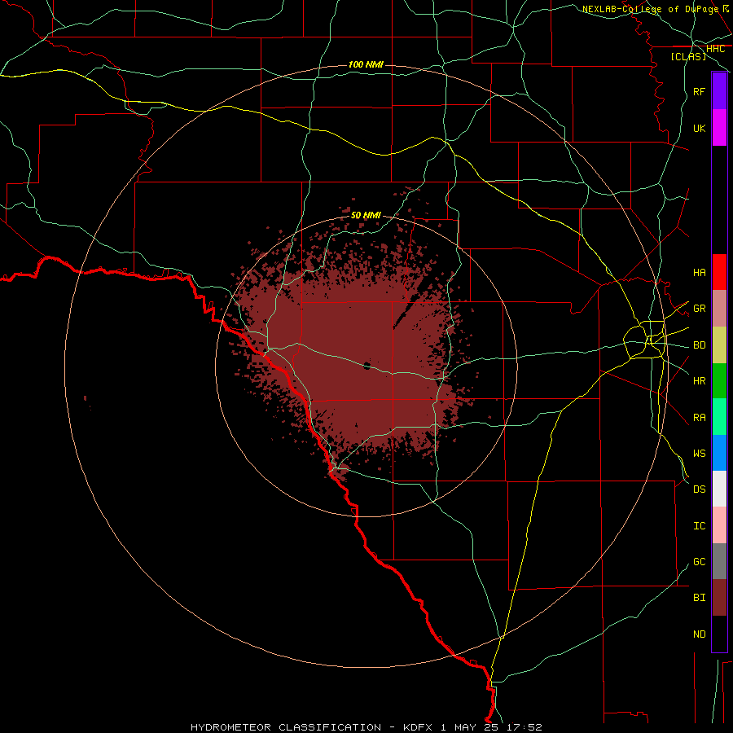Select the GR dusty-pink legend swatch
This screenshot has width=733, height=733.
tap(719, 309)
